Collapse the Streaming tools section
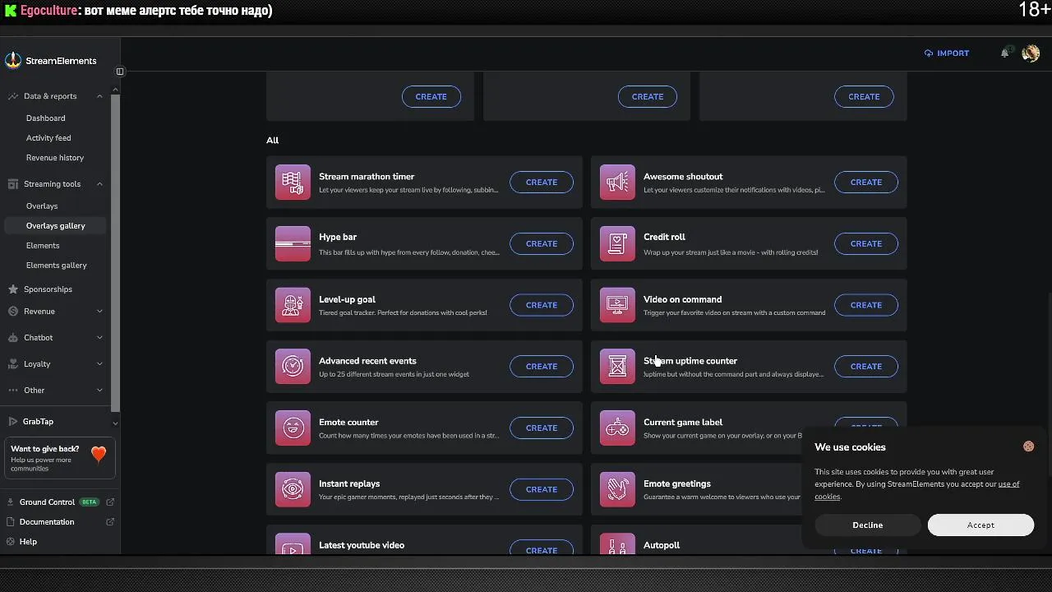Image resolution: width=1052 pixels, height=592 pixels. click(x=99, y=184)
